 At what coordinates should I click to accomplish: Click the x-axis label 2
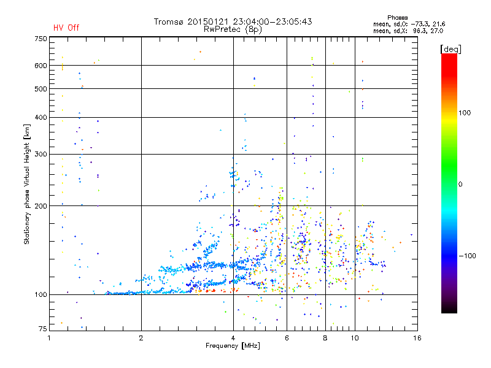pos(141,338)
